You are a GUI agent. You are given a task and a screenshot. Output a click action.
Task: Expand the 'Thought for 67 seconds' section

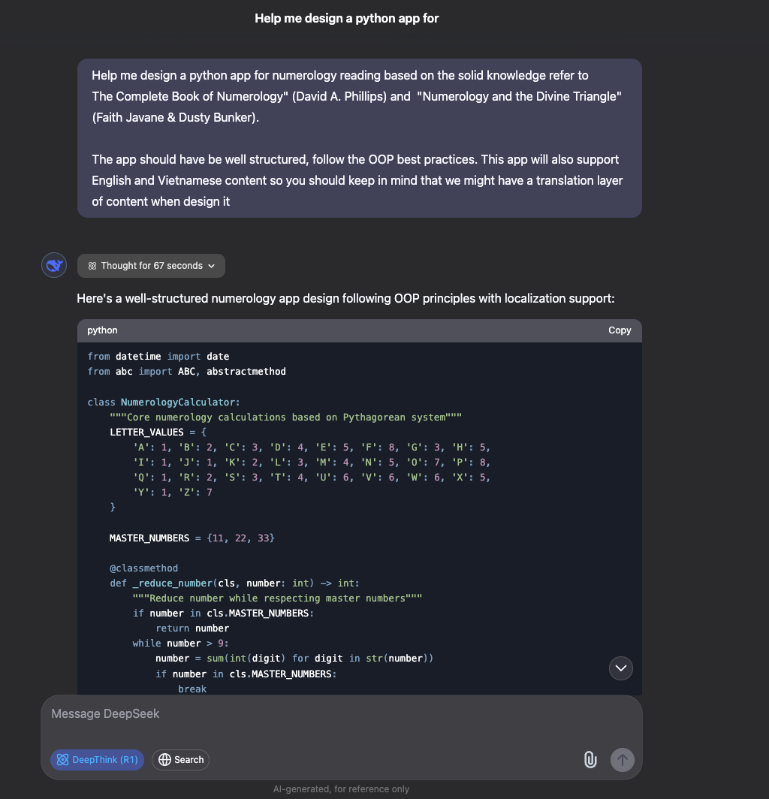(151, 266)
